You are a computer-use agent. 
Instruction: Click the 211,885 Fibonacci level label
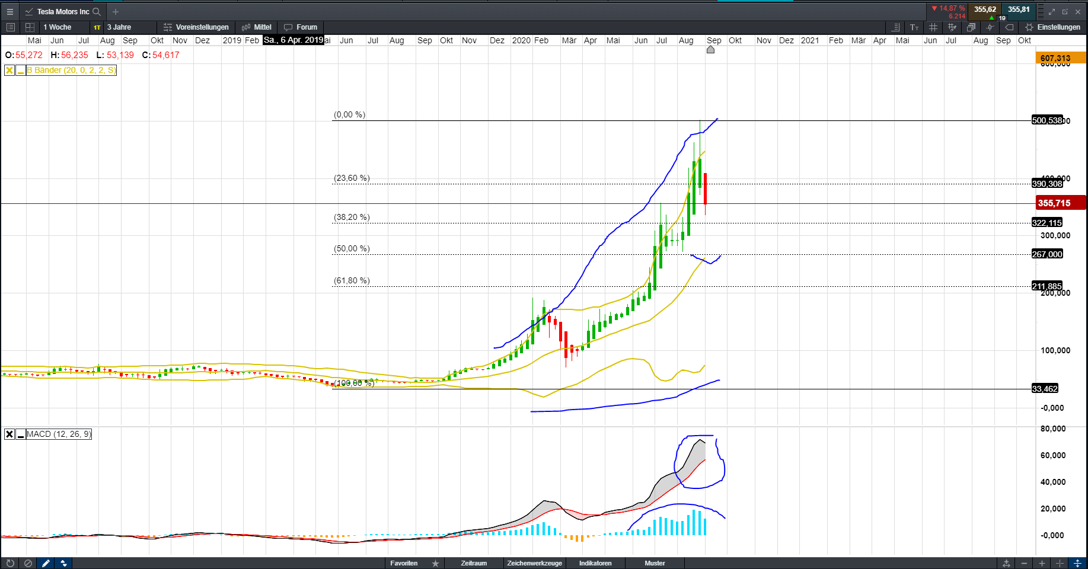click(1047, 286)
